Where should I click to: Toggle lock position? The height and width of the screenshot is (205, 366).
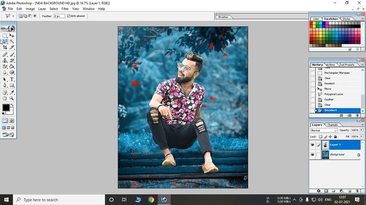331,137
